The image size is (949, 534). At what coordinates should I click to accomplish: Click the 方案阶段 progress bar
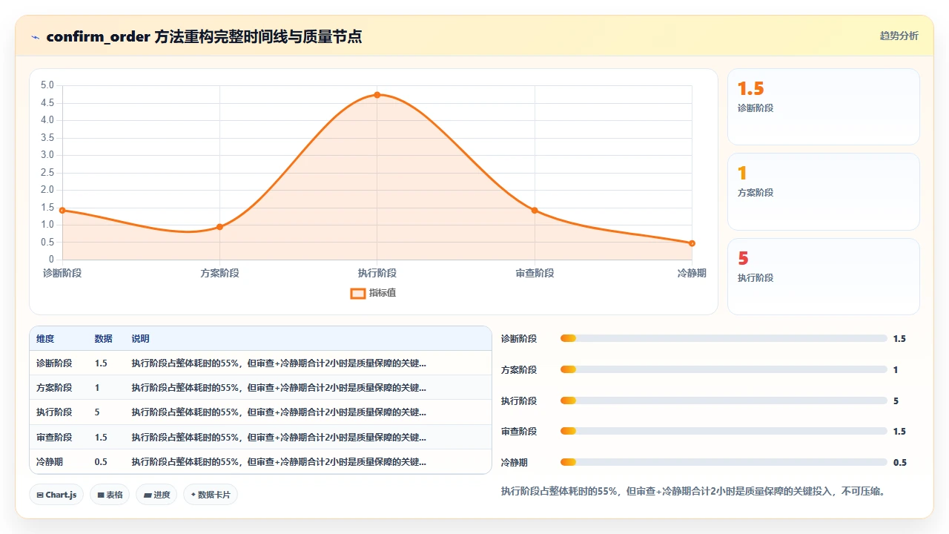(724, 369)
